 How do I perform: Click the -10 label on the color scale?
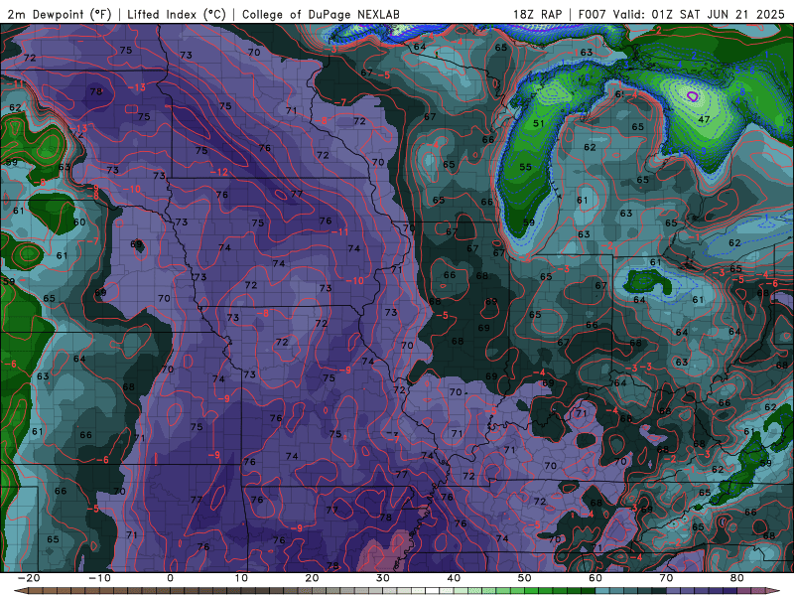click(x=98, y=578)
